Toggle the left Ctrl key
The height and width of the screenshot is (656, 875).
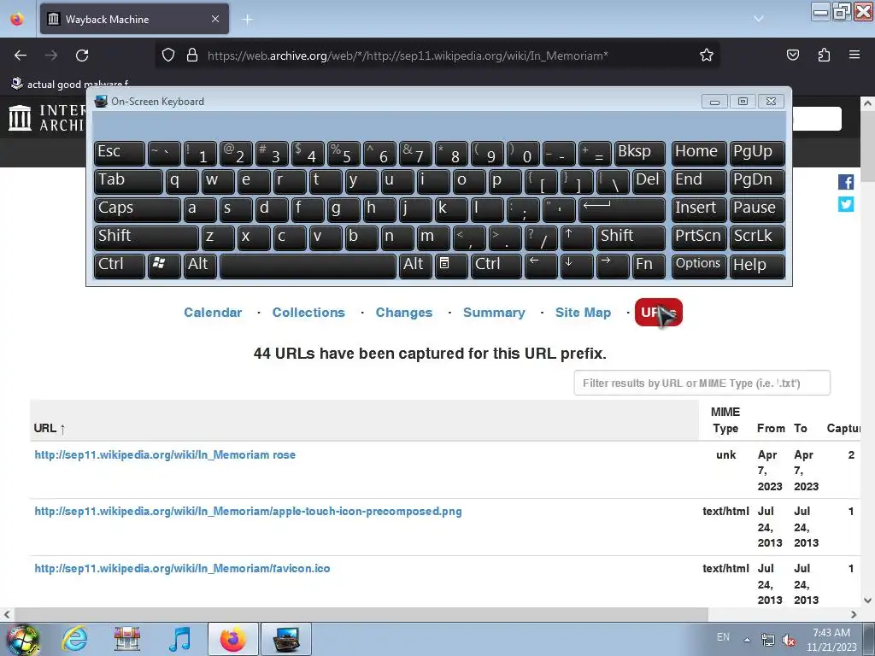[120, 266]
